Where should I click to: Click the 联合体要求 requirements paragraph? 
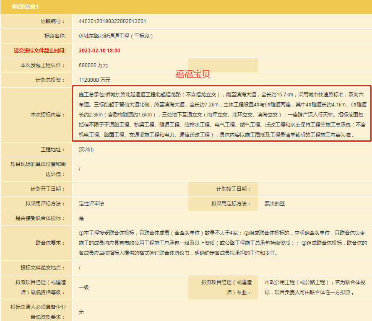click(x=222, y=243)
